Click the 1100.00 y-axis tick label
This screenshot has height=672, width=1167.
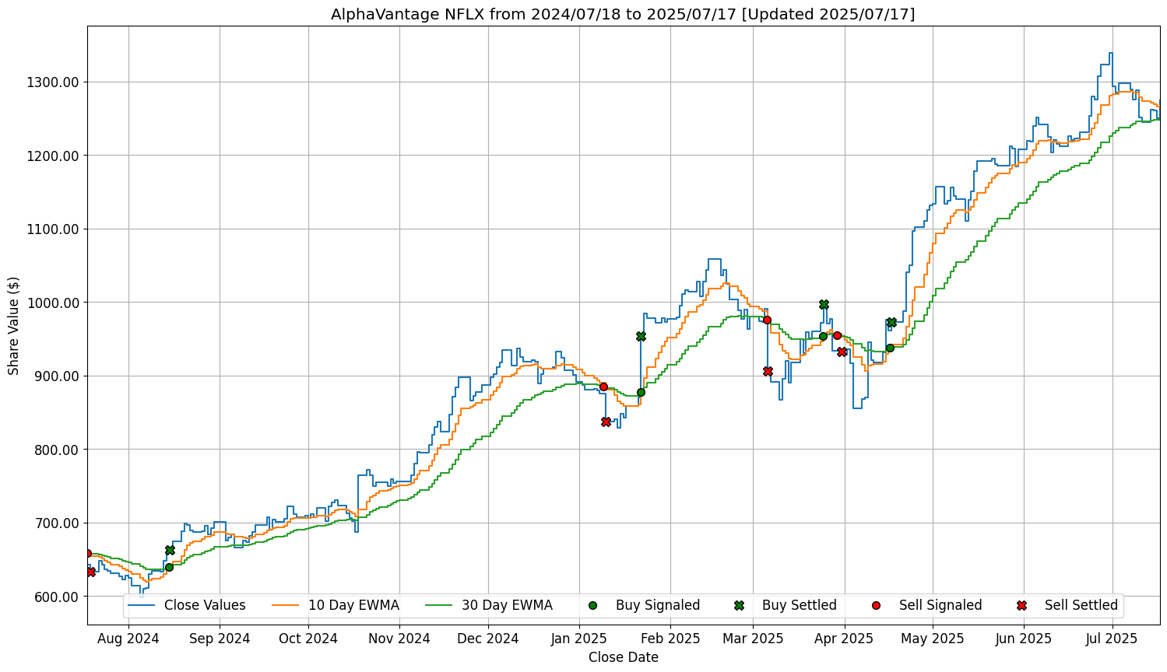(x=52, y=229)
